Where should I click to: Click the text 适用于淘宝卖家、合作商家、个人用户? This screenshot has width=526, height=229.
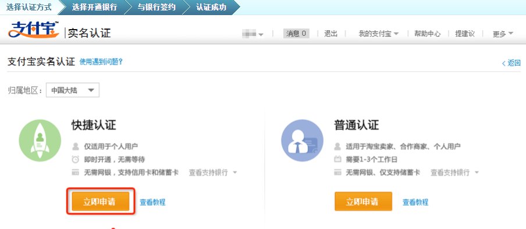(403, 146)
